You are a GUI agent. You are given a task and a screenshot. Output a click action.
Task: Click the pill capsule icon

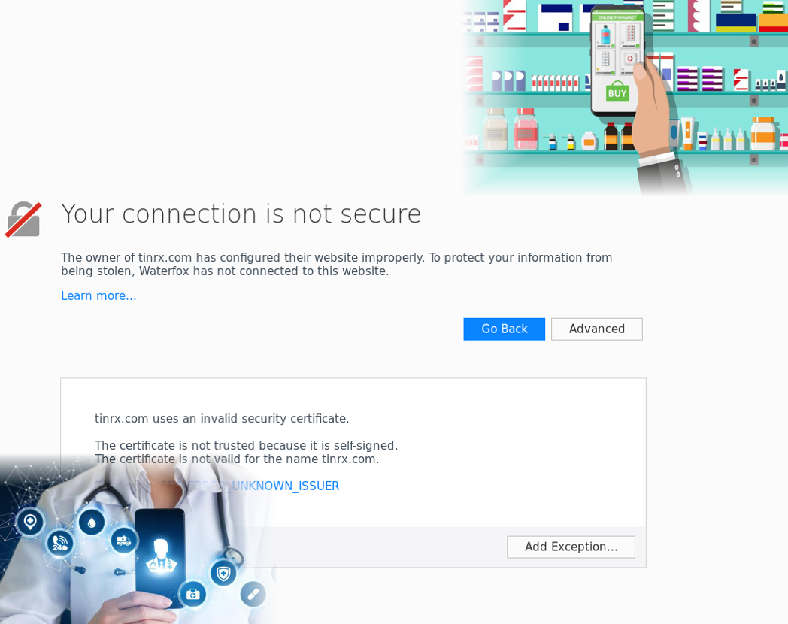click(x=253, y=594)
